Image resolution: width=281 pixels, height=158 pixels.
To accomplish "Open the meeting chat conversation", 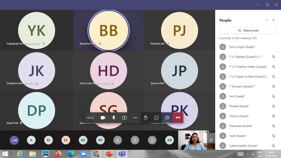I will point(156,118).
